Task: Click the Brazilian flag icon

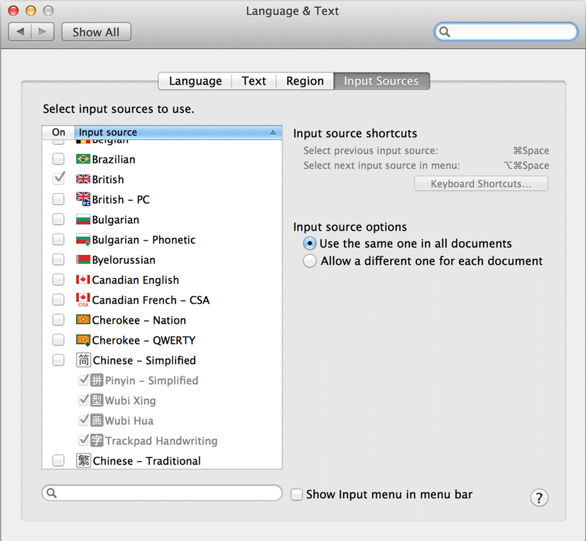Action: pyautogui.click(x=83, y=159)
